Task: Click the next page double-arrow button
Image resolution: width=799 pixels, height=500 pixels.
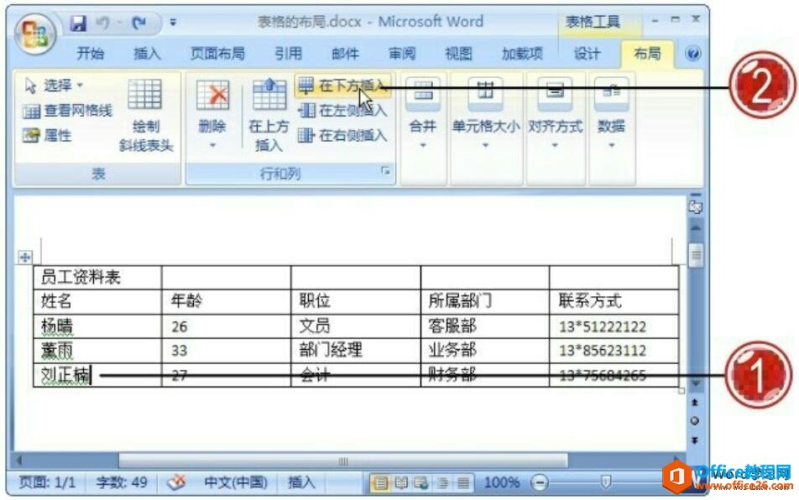Action: point(695,440)
